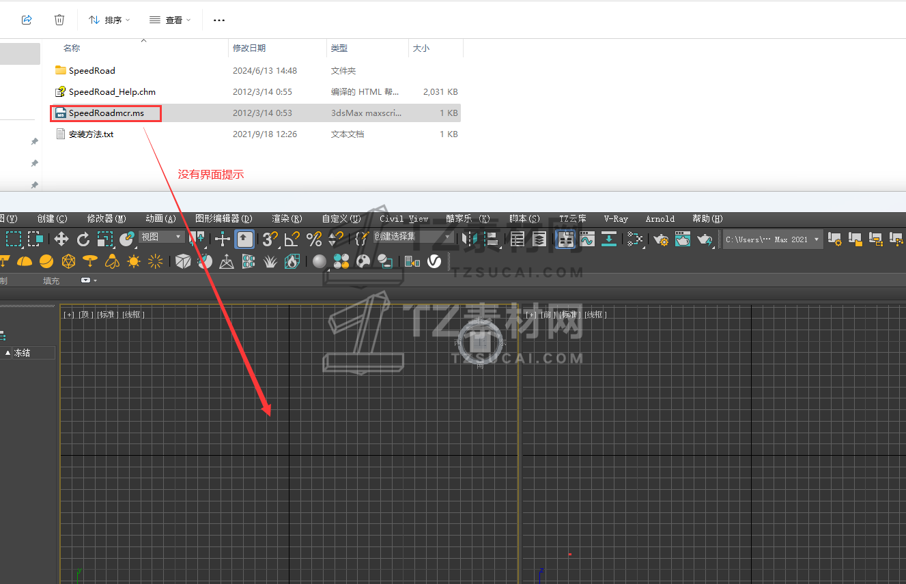Click the project folder icon with gear
The width and height of the screenshot is (906, 584).
(x=834, y=239)
